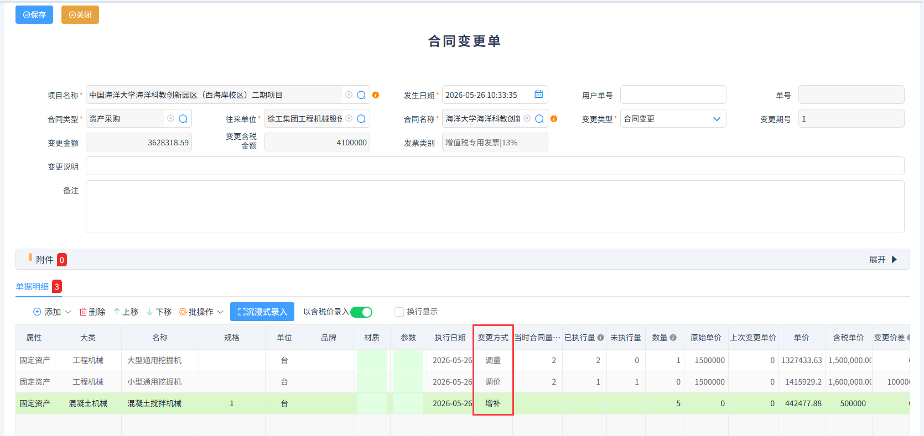Viewport: 924px width, 436px height.
Task: Show the 项目名称 orange info tip
Action: 376,95
